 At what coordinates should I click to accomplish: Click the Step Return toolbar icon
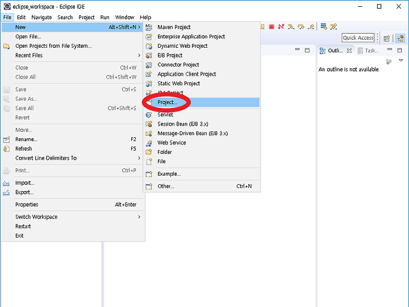(x=311, y=27)
